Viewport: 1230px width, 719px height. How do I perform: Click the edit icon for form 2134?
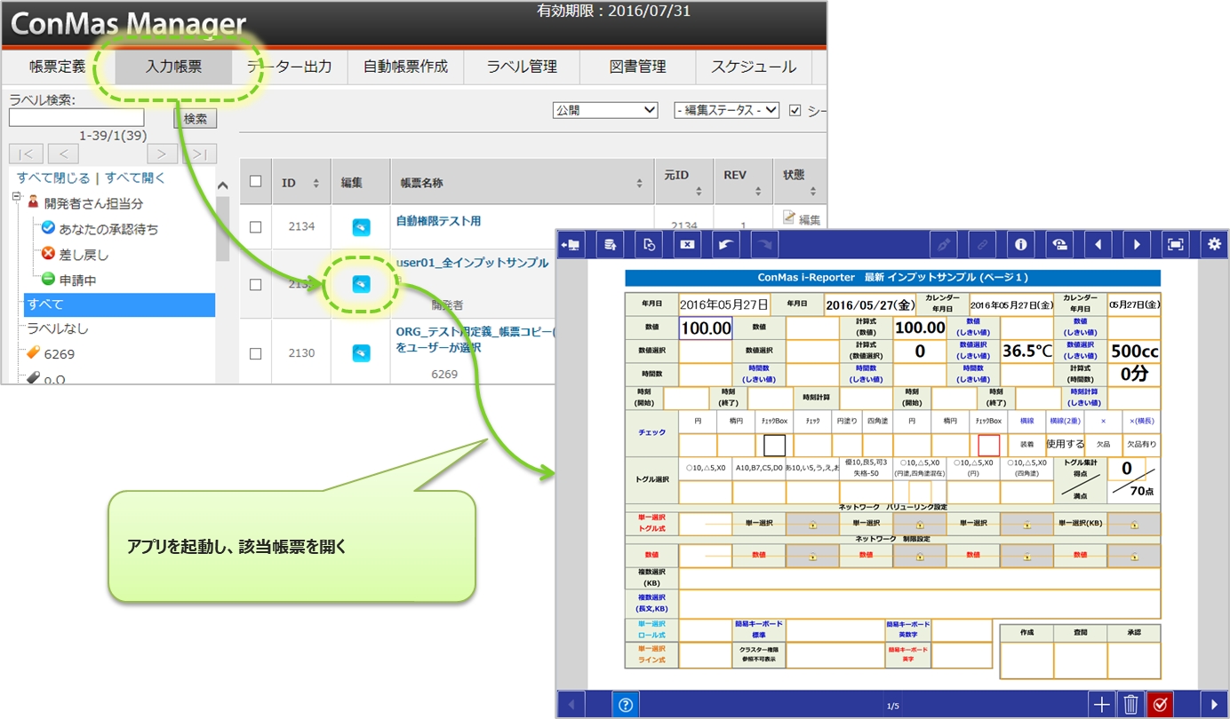[360, 227]
